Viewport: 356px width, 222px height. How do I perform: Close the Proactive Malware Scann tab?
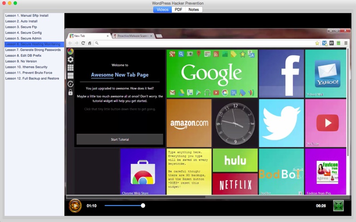coord(151,36)
